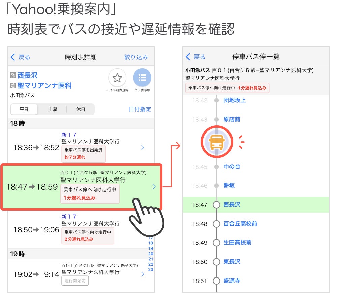Select 休日 holiday tab
Image resolution: width=337 pixels, height=293 pixels.
pos(81,109)
